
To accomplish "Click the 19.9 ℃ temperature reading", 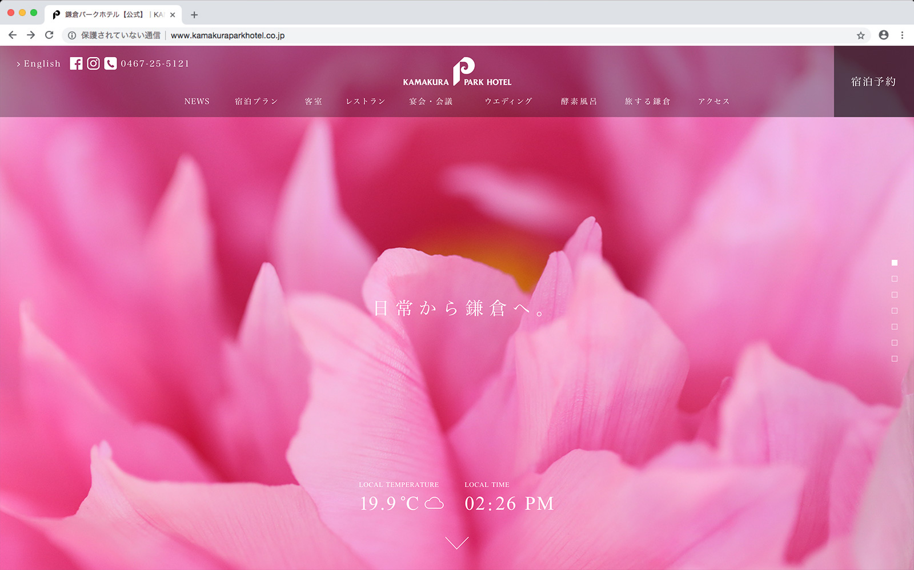I will pos(389,503).
